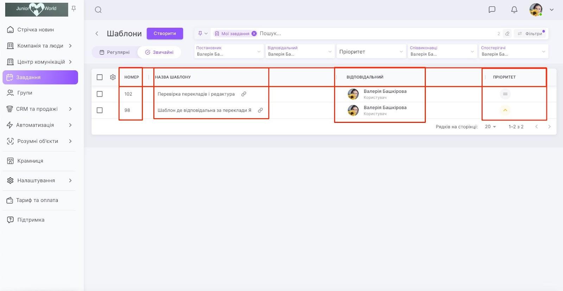Open Стрічка новин in the sidebar

point(36,30)
